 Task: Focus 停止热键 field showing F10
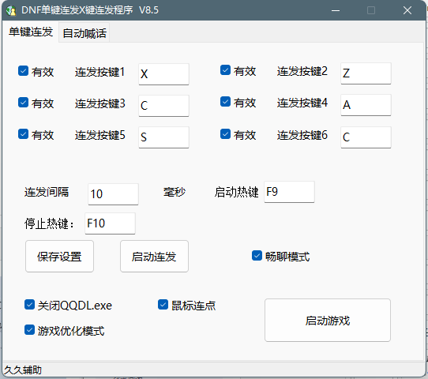coord(110,223)
